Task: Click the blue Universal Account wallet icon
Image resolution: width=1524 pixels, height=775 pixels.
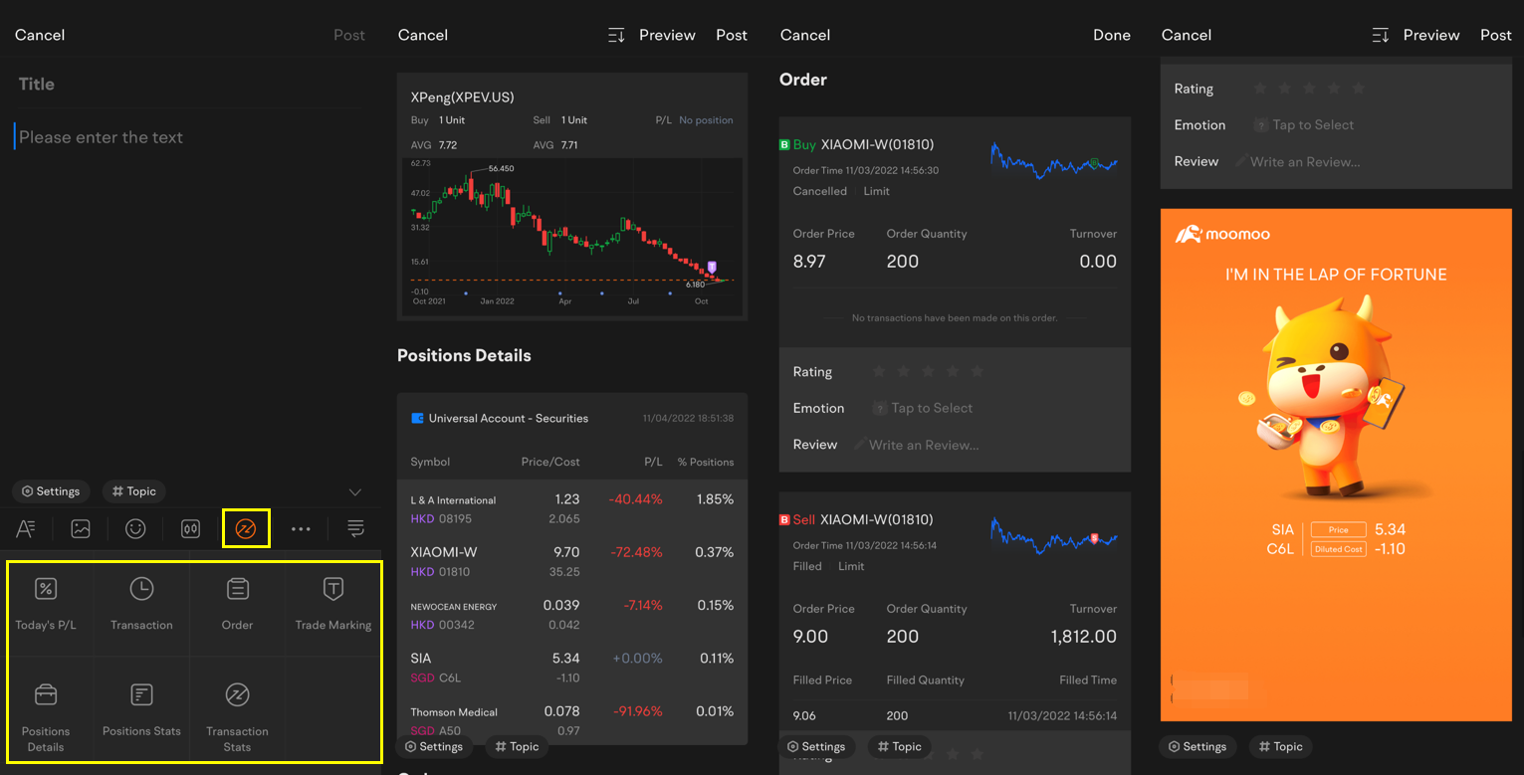Action: point(417,418)
